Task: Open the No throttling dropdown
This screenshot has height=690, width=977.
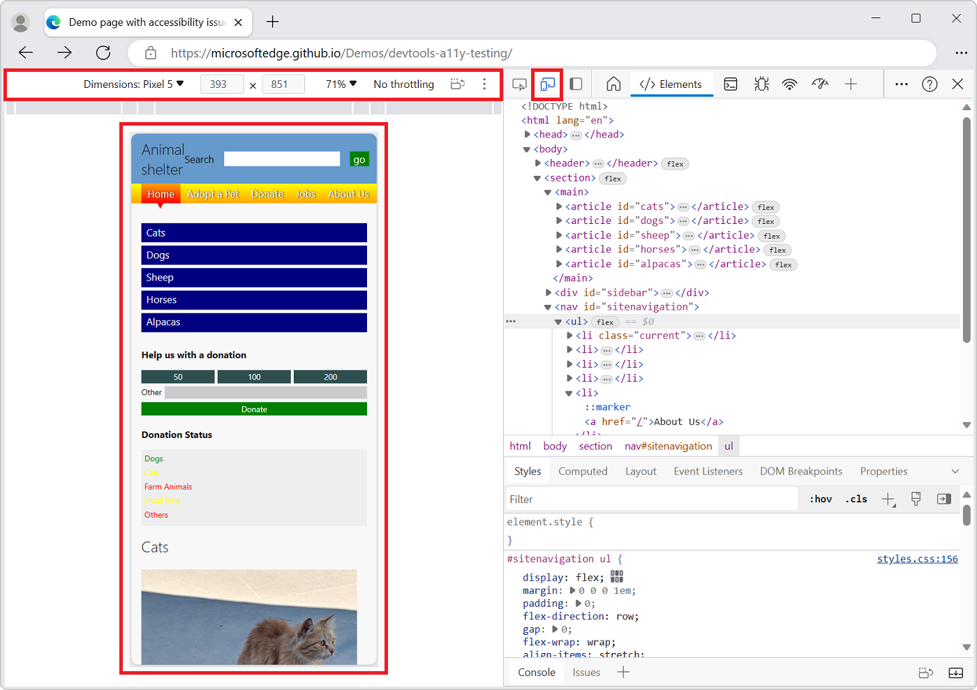Action: (403, 84)
